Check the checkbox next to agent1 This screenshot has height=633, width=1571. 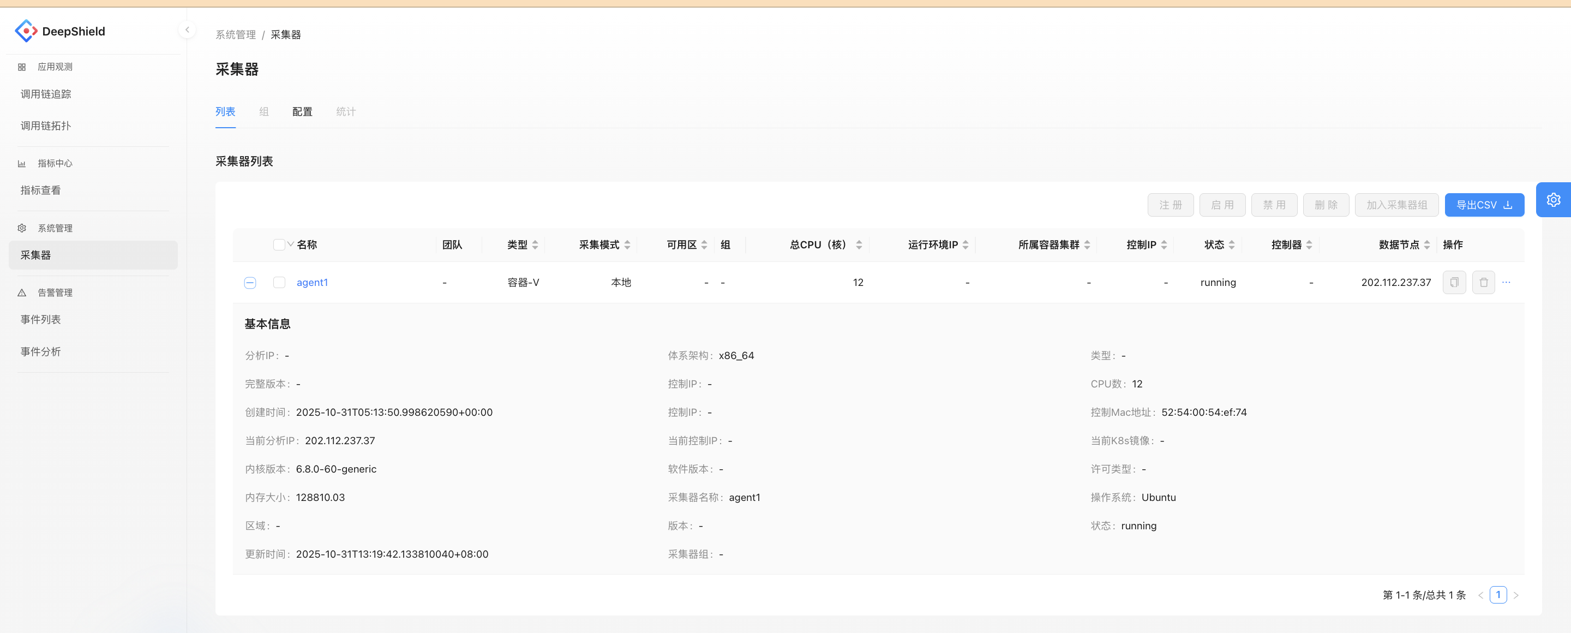(279, 282)
